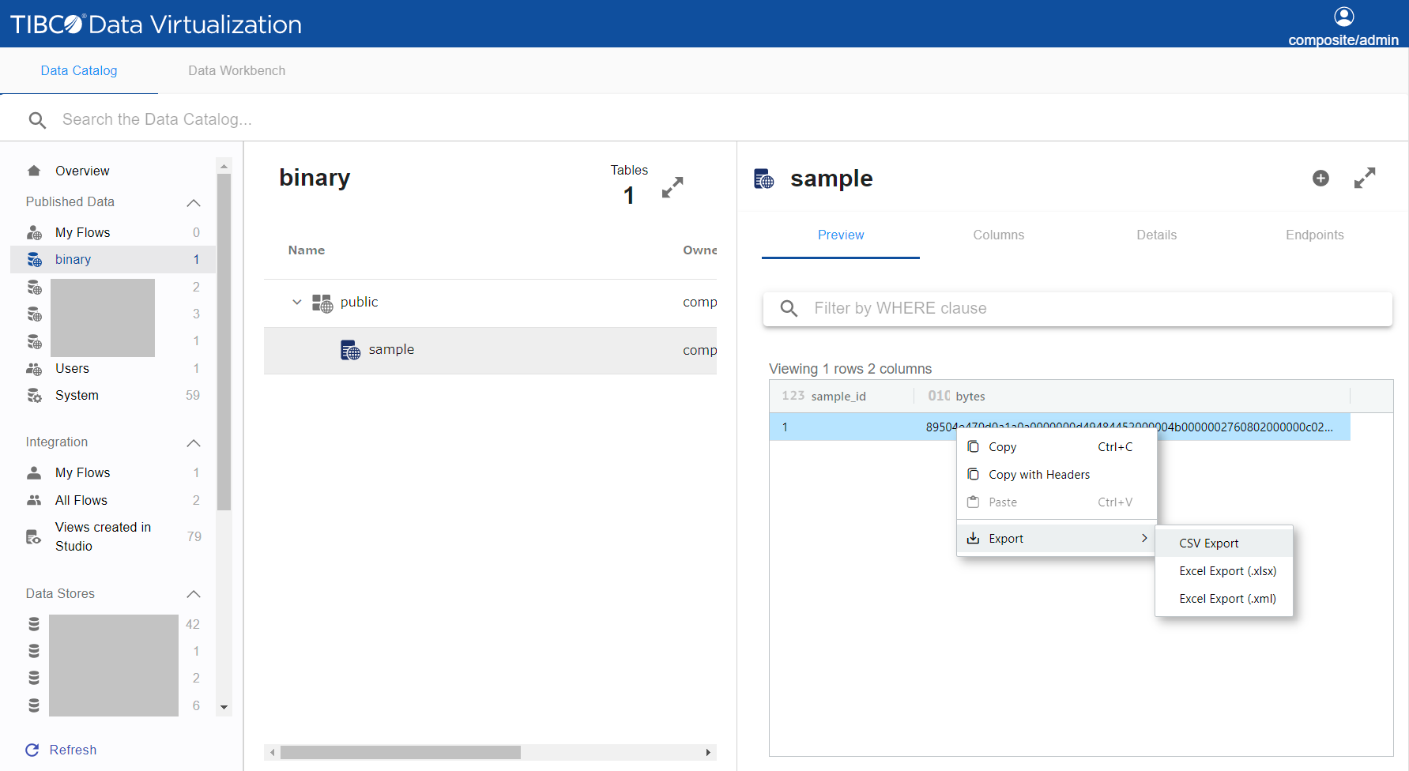Click the sidebar scroll down arrow
This screenshot has width=1409, height=771.
(224, 707)
